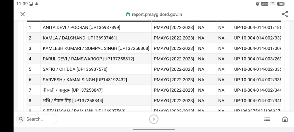Screen dimensions: 294x132
Task: Go to home via house icon
Action: [285, 119]
